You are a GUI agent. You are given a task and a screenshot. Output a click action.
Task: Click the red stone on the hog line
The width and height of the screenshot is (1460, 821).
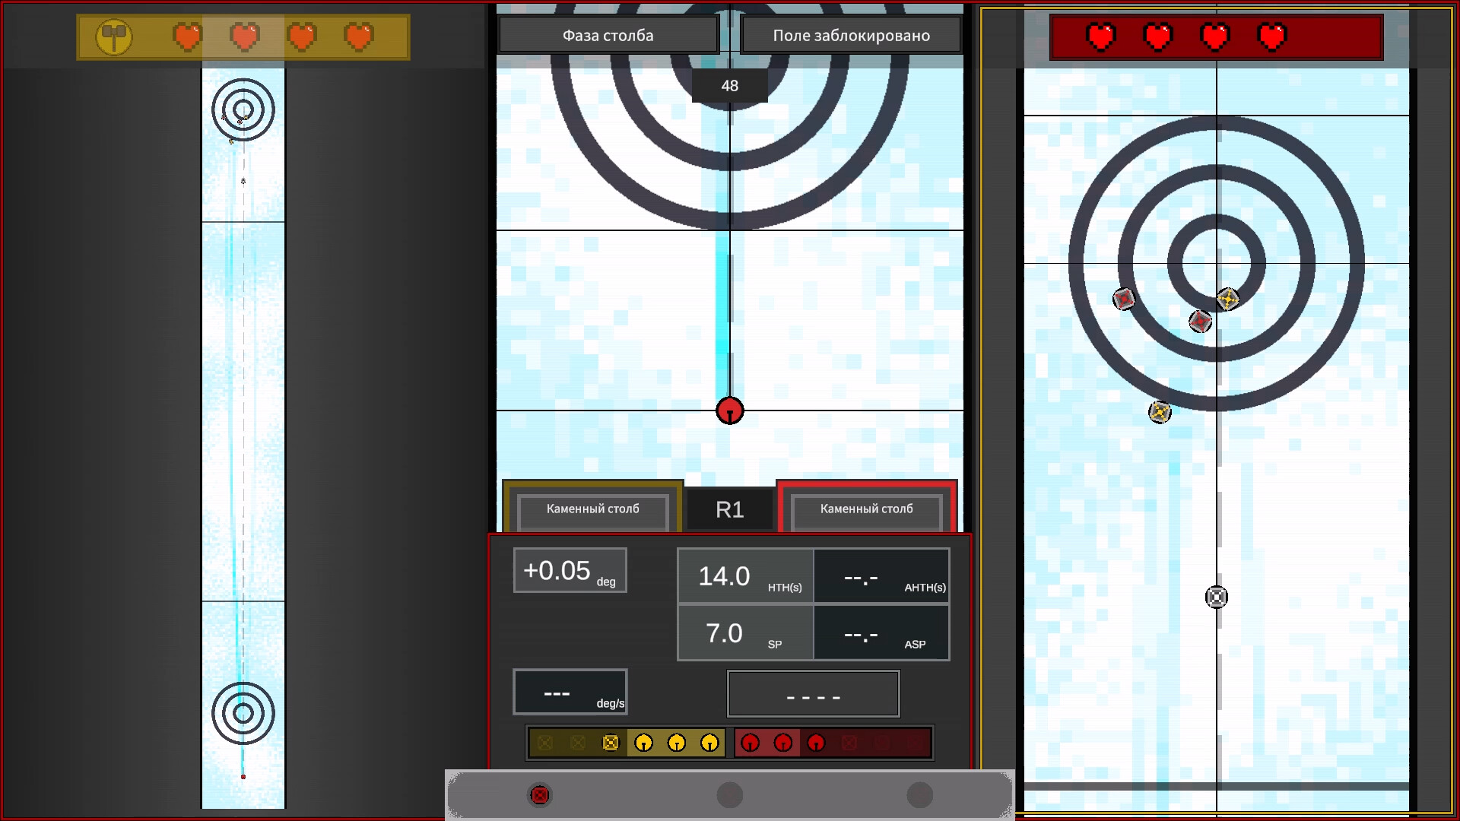tap(729, 410)
